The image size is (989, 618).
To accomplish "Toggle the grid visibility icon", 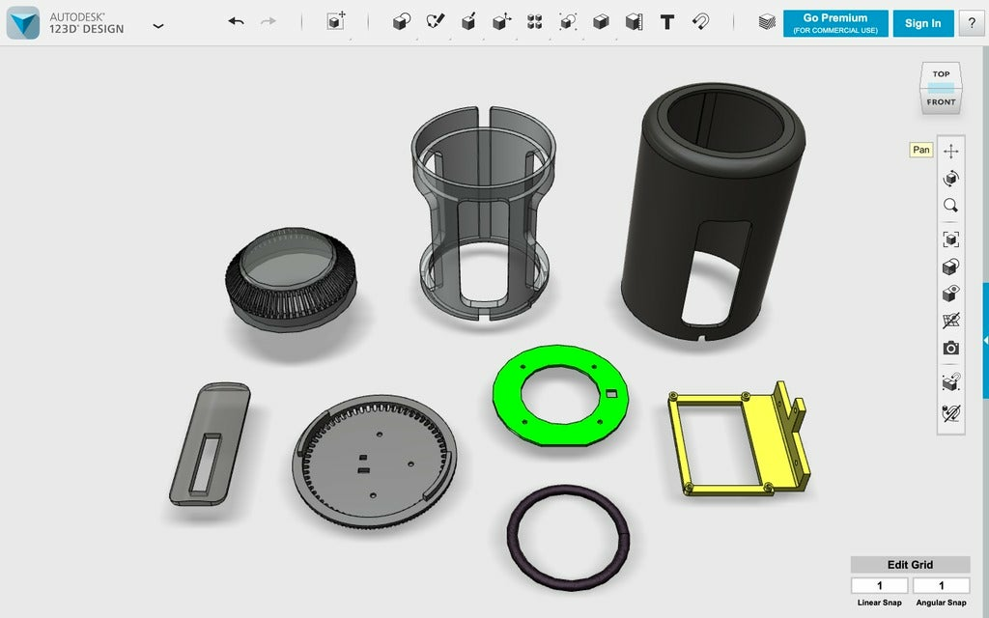I will coord(951,321).
